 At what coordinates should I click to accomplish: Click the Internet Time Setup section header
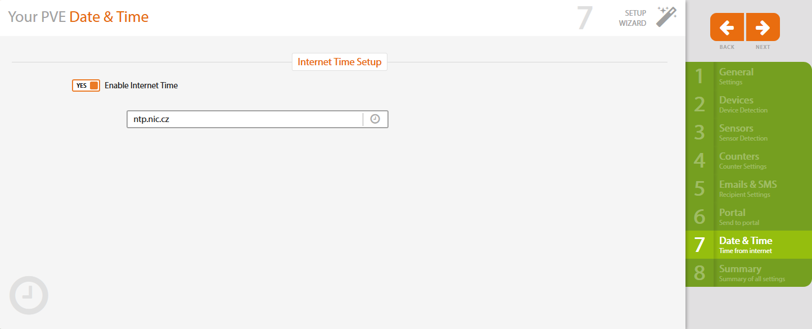[x=340, y=62]
